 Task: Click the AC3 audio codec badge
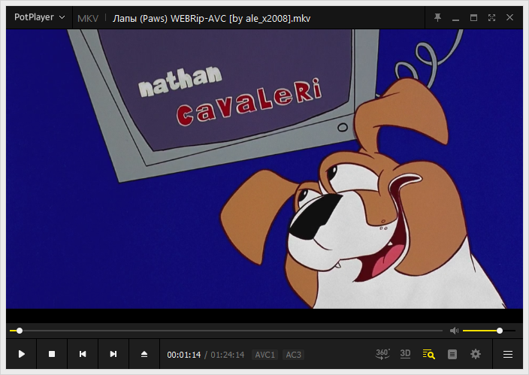point(293,355)
